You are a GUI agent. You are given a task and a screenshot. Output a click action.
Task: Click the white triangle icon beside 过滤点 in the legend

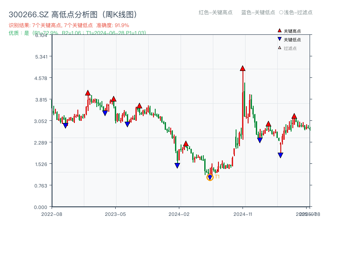(279, 48)
